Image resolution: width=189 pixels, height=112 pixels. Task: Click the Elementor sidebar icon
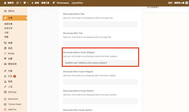(5, 99)
